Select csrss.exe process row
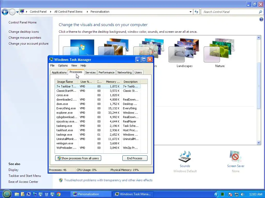Viewport: 265px width, 198px height. pyautogui.click(x=98, y=95)
